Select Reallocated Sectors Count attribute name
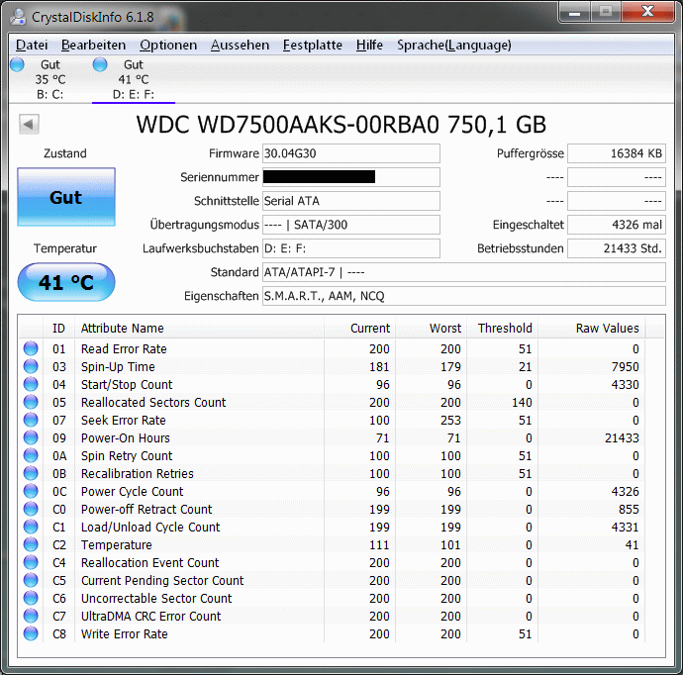The height and width of the screenshot is (675, 683). (153, 403)
